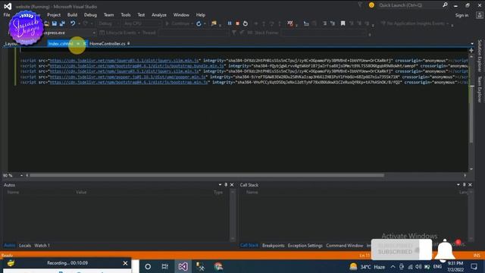
Task: Click the Browser Refresh circular arrow icon
Action: (199, 24)
